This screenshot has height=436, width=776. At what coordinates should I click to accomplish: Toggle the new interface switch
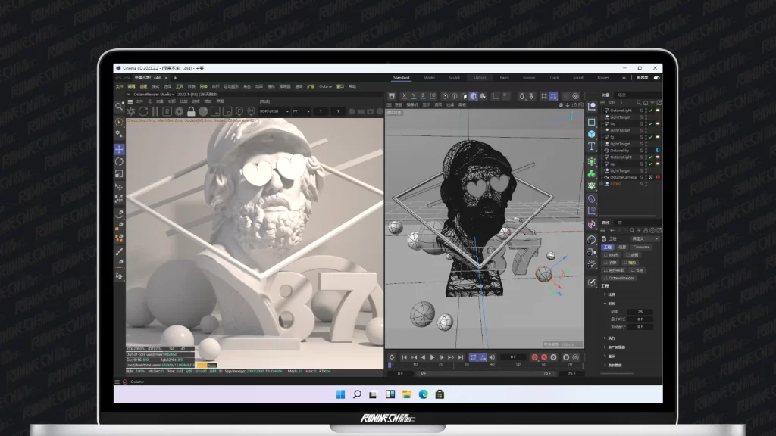coord(656,77)
